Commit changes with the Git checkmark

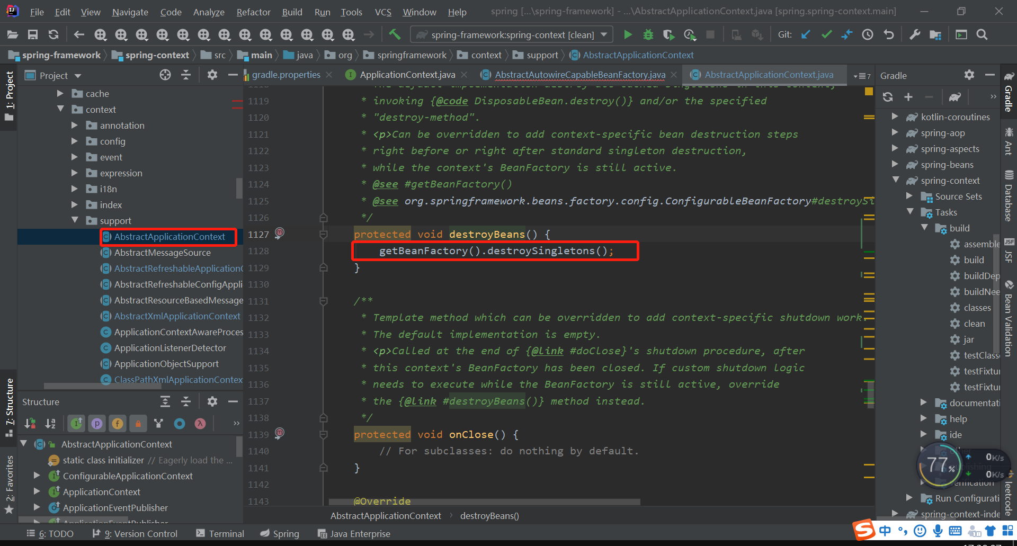tap(826, 34)
